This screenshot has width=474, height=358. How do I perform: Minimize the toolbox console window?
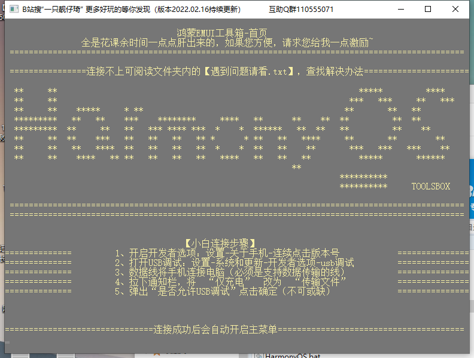[400, 10]
